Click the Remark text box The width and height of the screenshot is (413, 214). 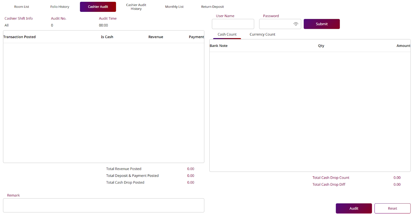point(104,205)
